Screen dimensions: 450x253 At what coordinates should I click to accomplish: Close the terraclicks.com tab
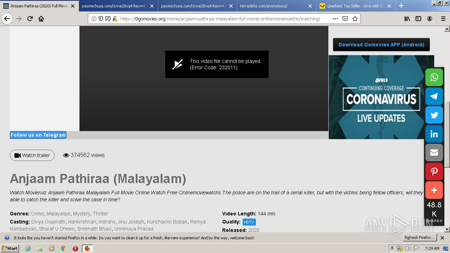[x=310, y=6]
